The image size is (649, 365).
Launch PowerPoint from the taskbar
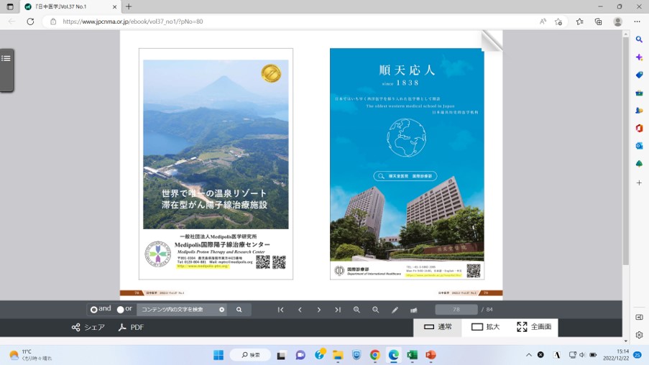tap(431, 355)
